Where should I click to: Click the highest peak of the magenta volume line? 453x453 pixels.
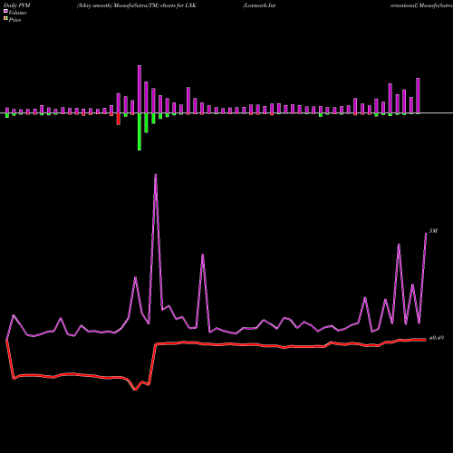pyautogui.click(x=156, y=175)
